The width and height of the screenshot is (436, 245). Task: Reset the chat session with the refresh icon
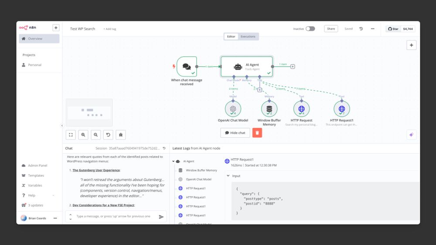164,148
